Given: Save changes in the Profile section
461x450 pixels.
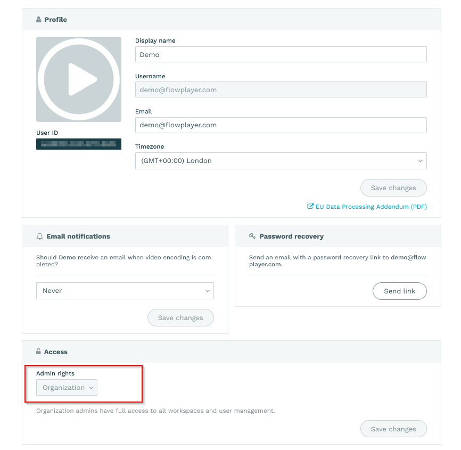Looking at the screenshot, I should (393, 187).
